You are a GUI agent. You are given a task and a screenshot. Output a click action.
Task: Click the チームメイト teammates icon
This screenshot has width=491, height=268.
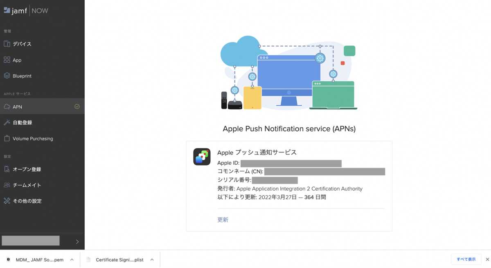point(7,185)
